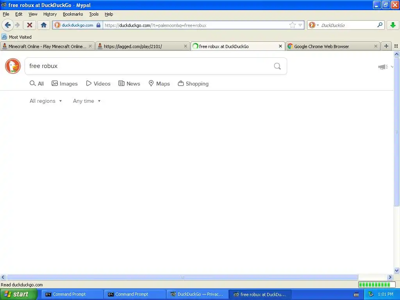Close the free robux at DuckDuckGo tab
Image resolution: width=400 pixels, height=300 pixels.
280,46
